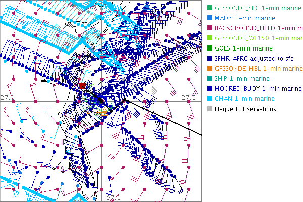Click the 'GOES 1-min marine' legend text
This screenshot has width=303, height=202.
tap(242, 48)
